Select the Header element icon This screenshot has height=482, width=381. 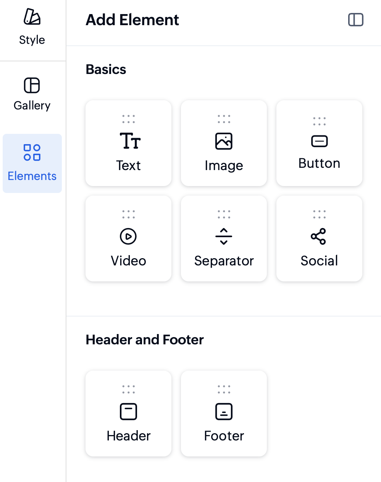[128, 411]
